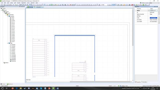Click the Delete red X icon
160x90 pixels.
[70, 5]
